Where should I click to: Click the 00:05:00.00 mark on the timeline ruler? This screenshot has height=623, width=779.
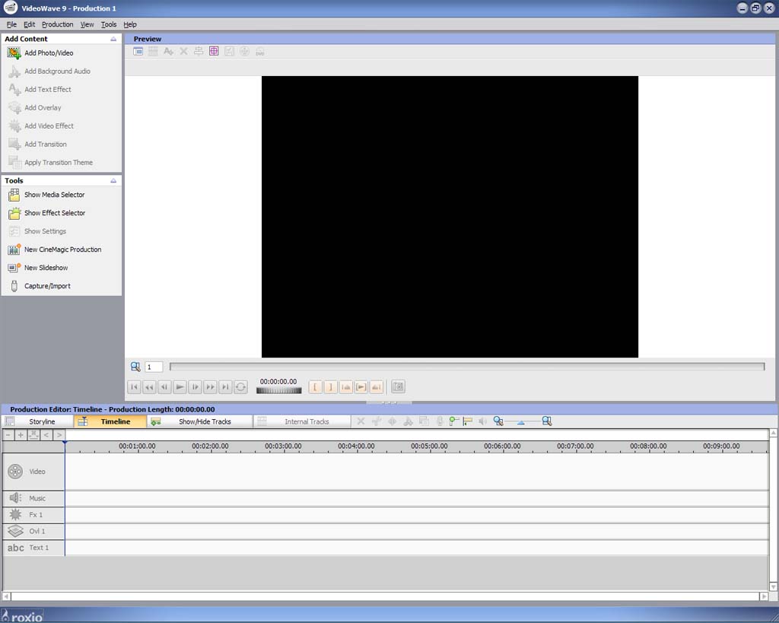pos(429,446)
